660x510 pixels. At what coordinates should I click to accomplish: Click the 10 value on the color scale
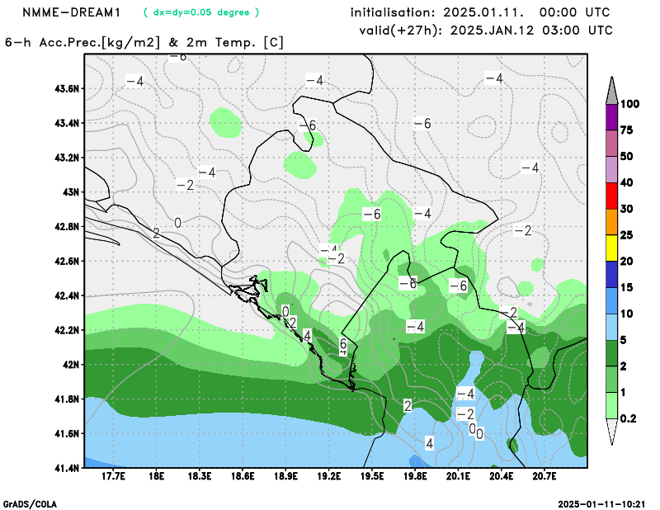point(627,314)
